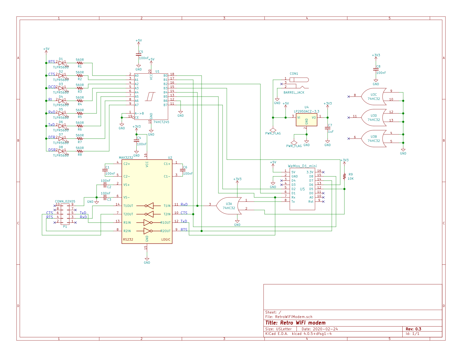Image resolution: width=462 pixels, height=357 pixels.
Task: Click the file name "RetroWiFiModem.sch"
Action: point(294,317)
